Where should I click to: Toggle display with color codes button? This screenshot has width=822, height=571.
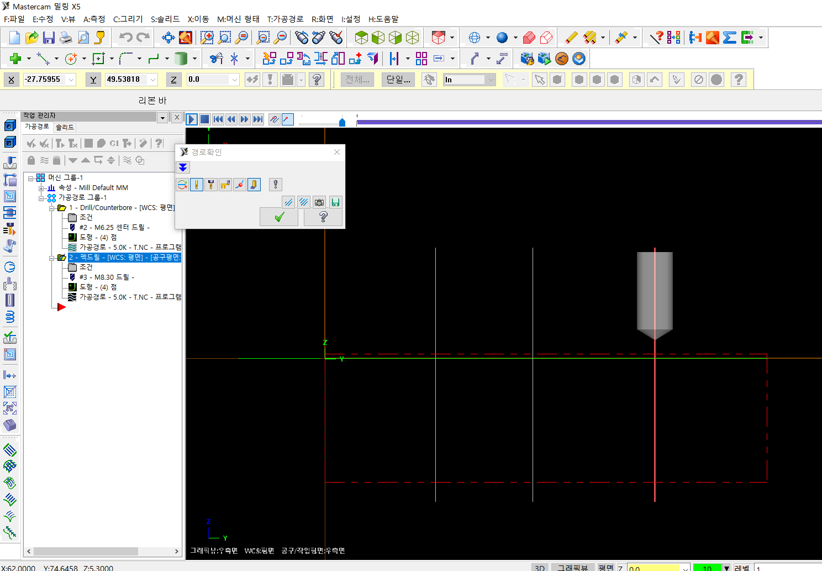point(182,185)
